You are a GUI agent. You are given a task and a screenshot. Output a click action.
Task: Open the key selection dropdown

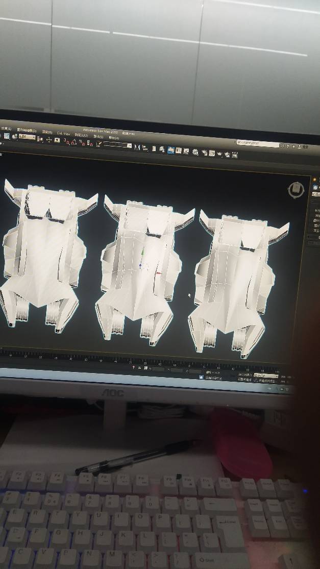coord(266,375)
